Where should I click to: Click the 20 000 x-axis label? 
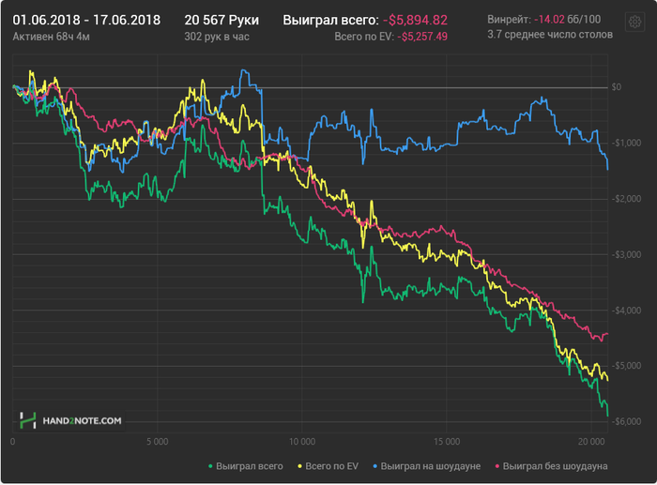point(591,442)
